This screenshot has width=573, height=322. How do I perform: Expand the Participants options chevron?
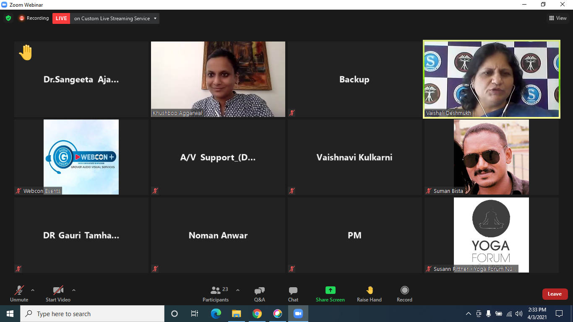click(x=238, y=290)
